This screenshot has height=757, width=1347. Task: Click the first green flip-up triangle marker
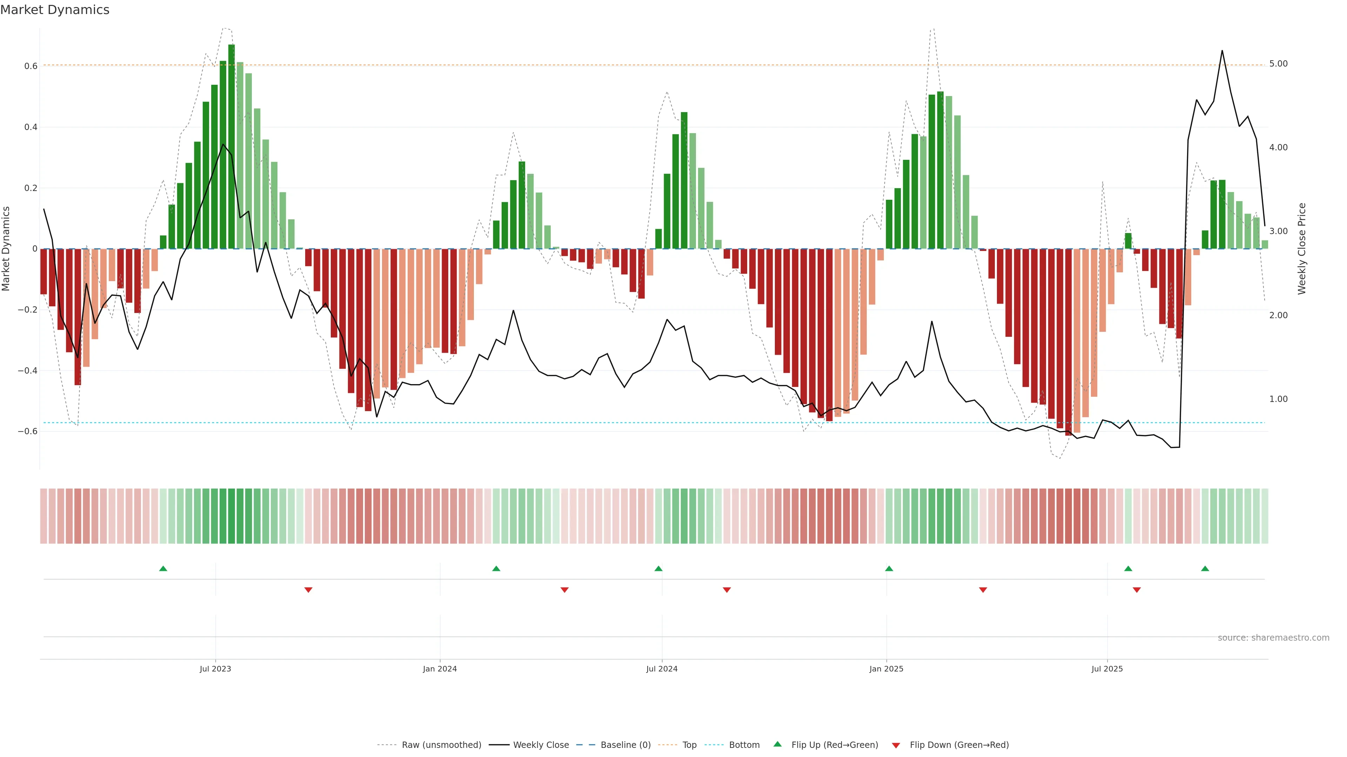click(163, 568)
